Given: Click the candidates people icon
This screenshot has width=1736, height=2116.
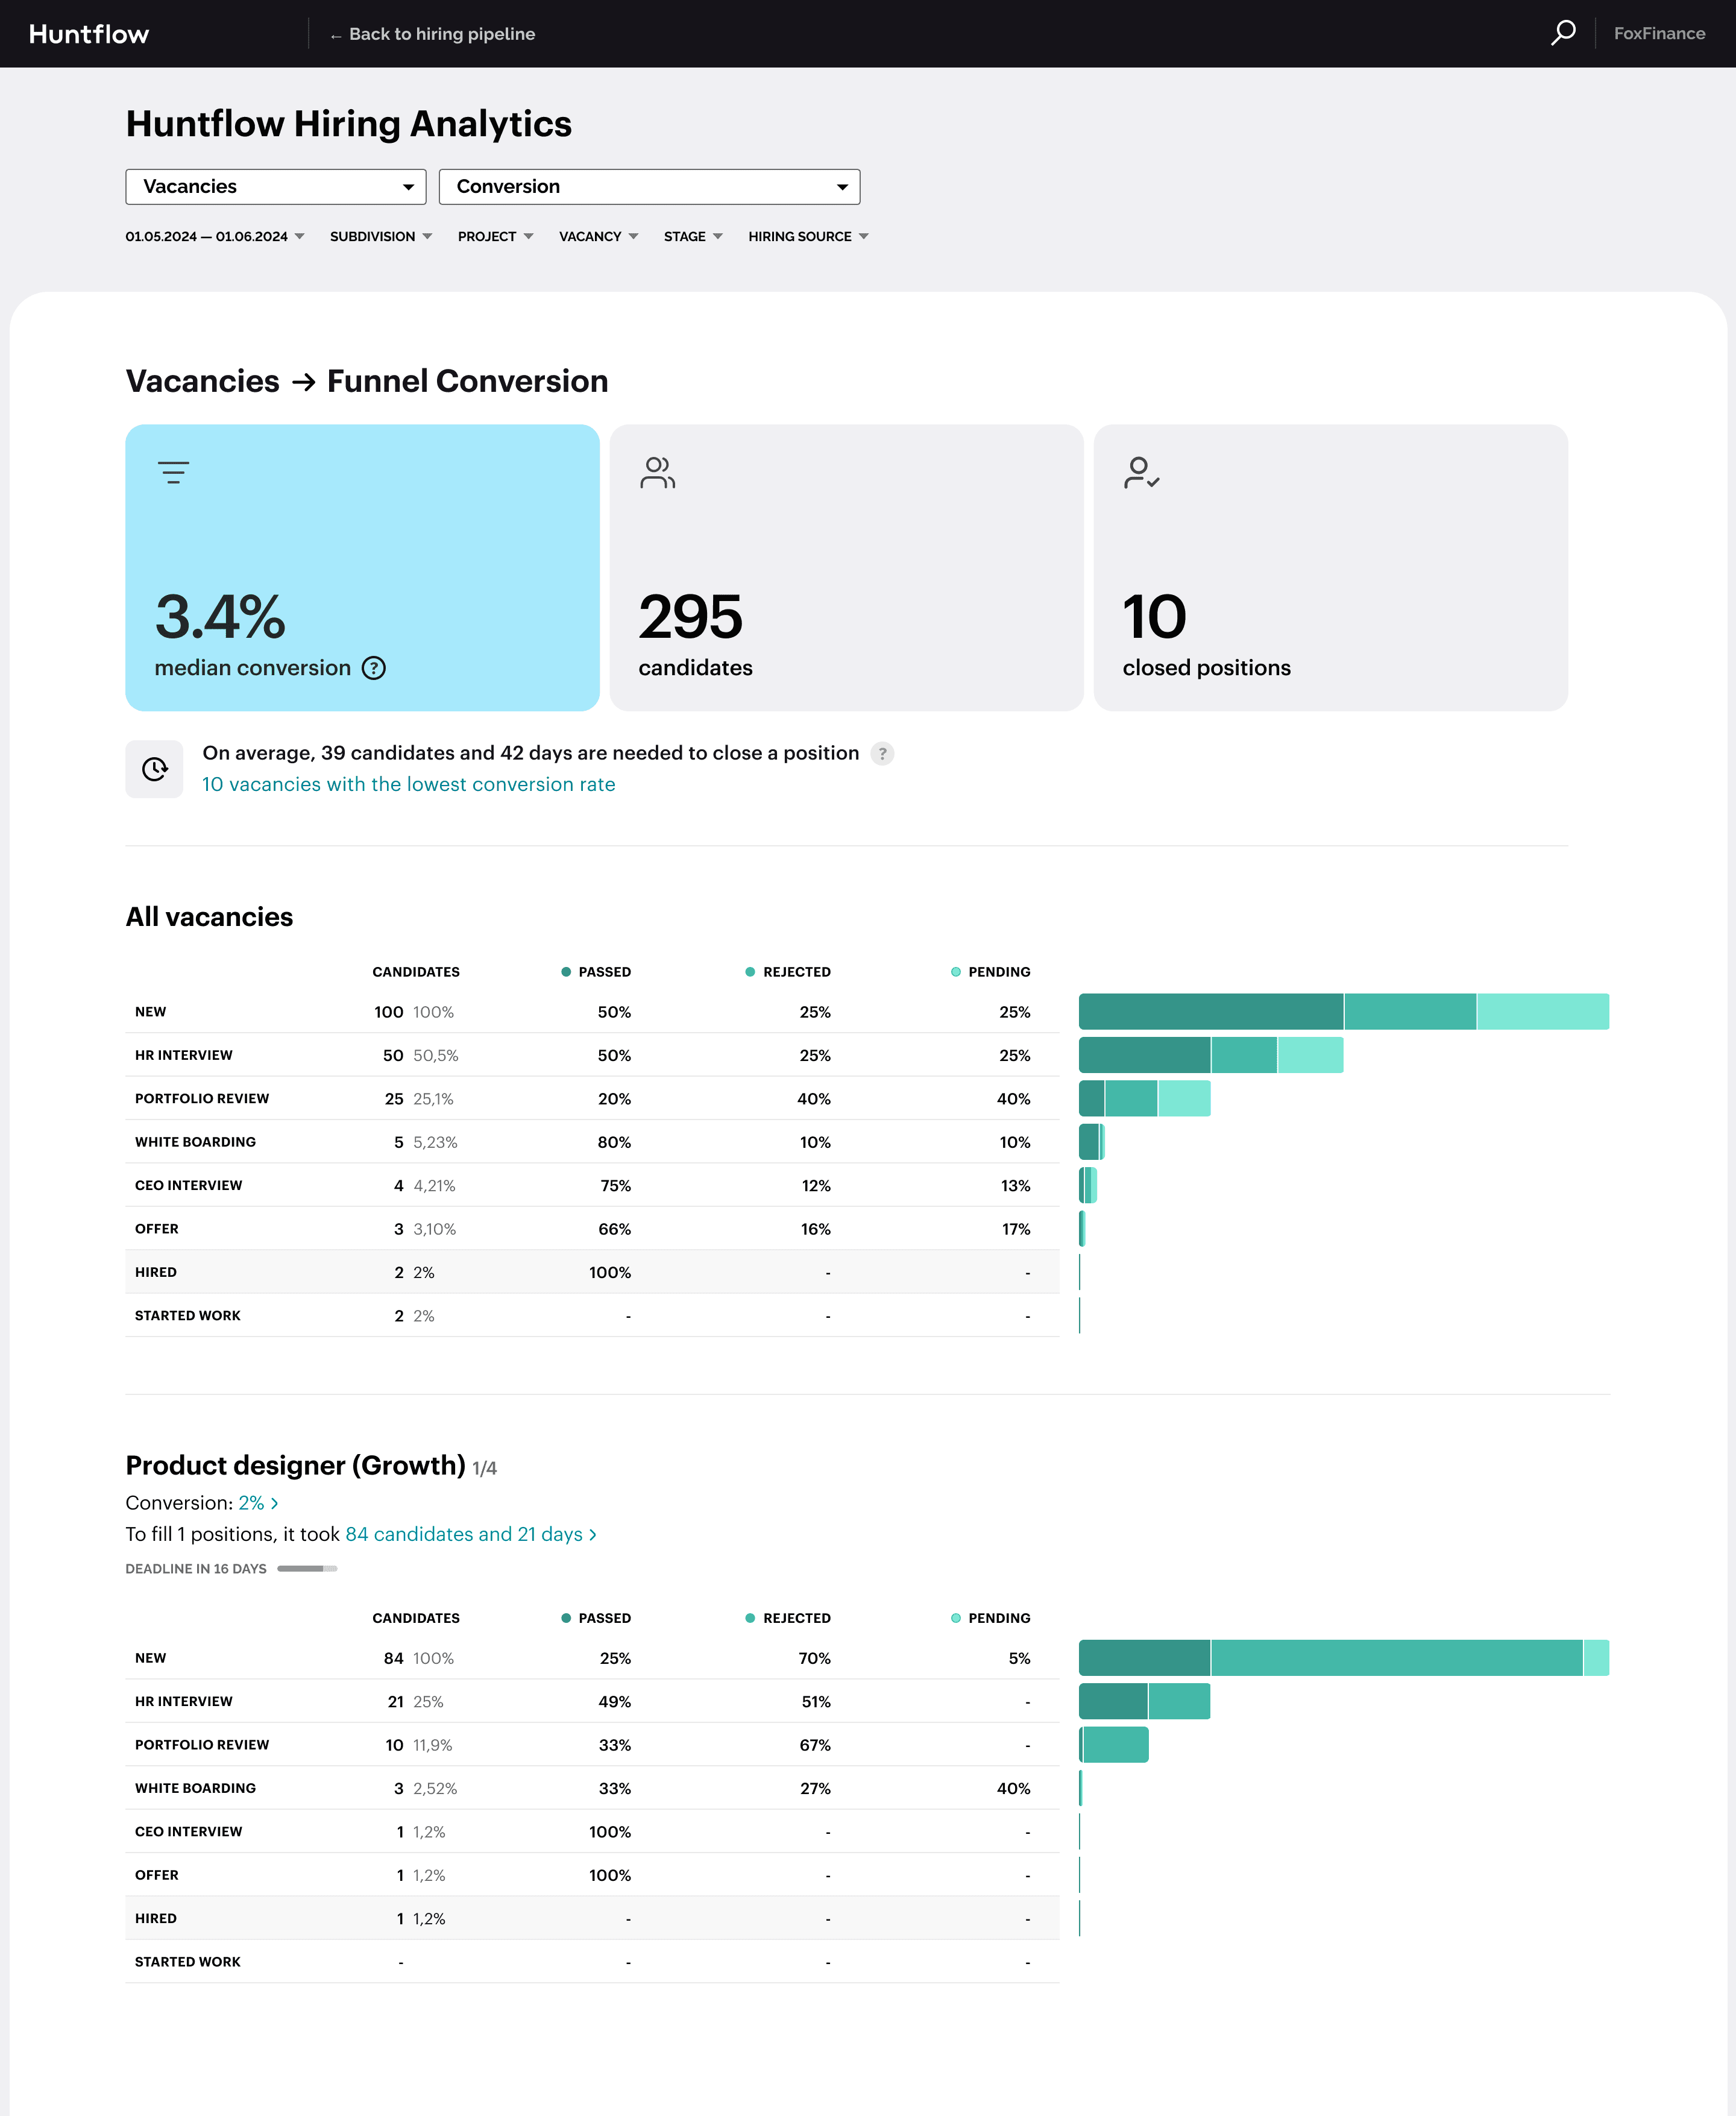Looking at the screenshot, I should tap(658, 472).
